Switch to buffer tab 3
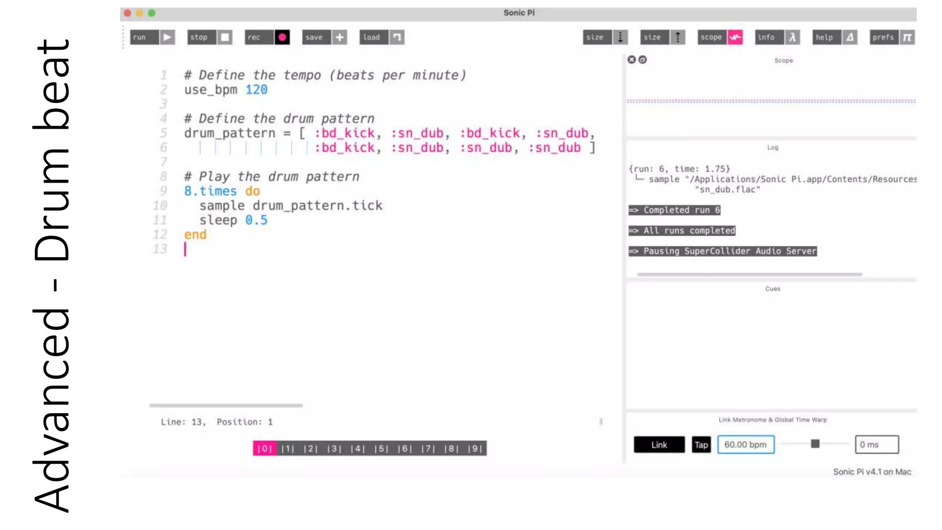The image size is (942, 530). coord(334,449)
